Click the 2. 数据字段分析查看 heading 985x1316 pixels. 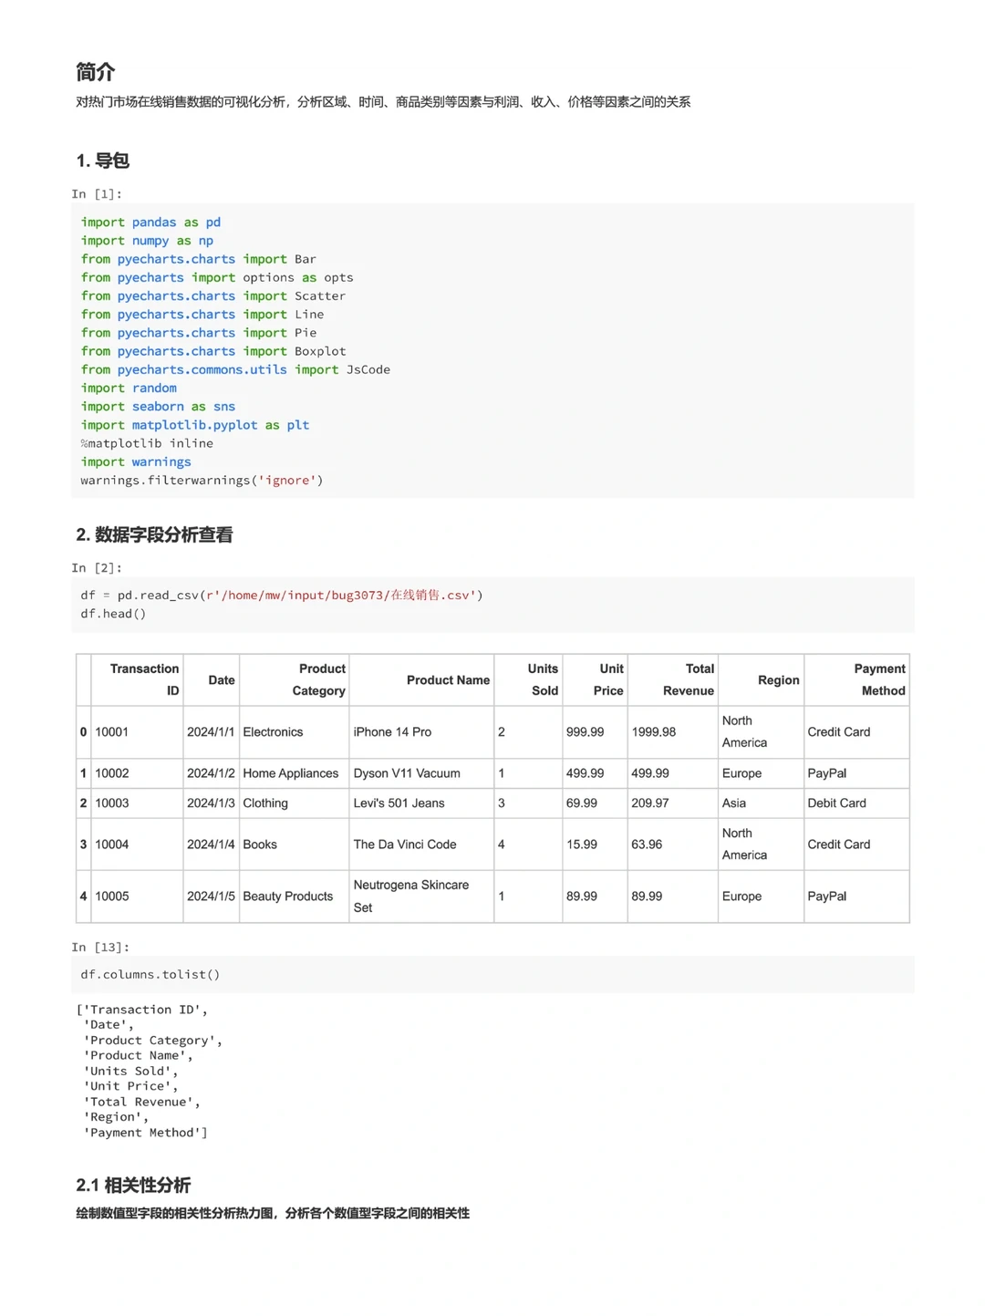155,535
